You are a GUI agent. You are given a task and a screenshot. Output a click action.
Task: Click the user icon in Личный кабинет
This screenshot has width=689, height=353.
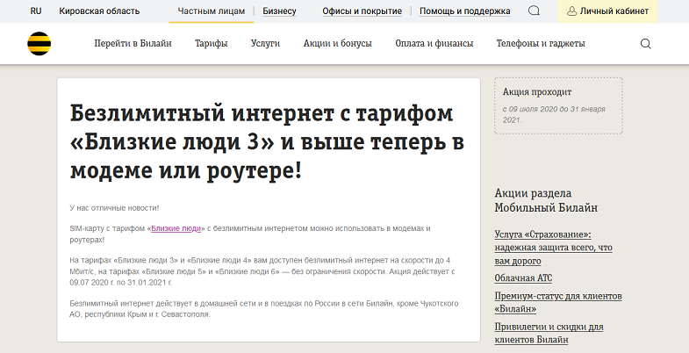571,11
